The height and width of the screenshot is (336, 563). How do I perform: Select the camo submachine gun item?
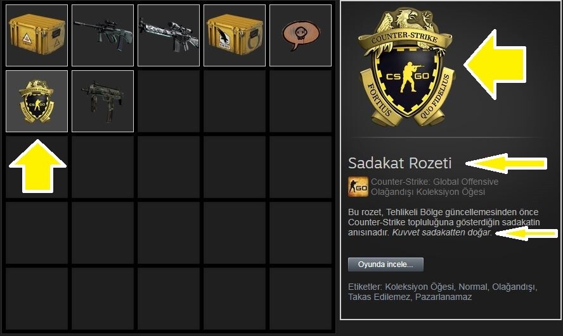(103, 101)
